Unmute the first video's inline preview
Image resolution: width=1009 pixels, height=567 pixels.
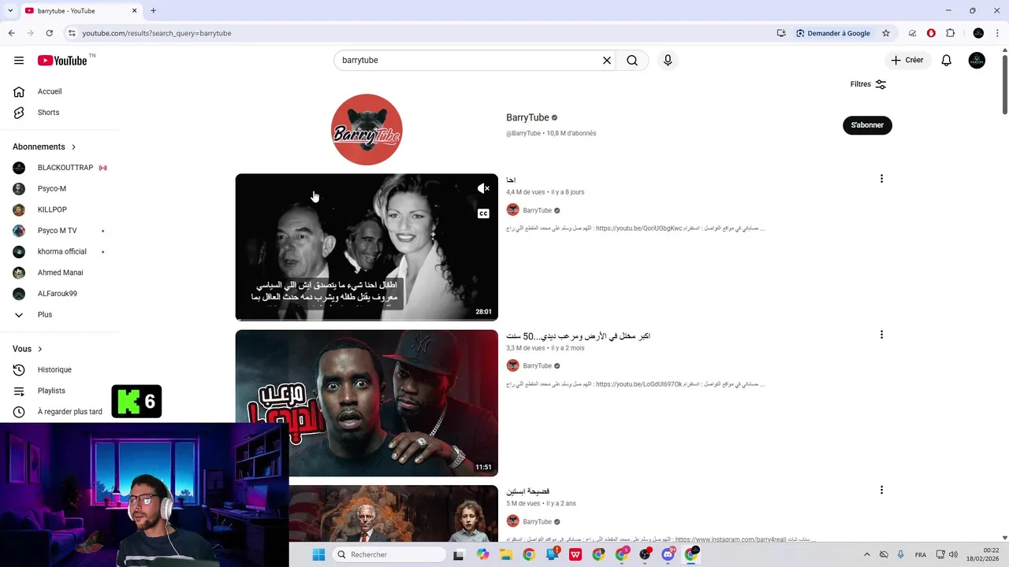484,188
